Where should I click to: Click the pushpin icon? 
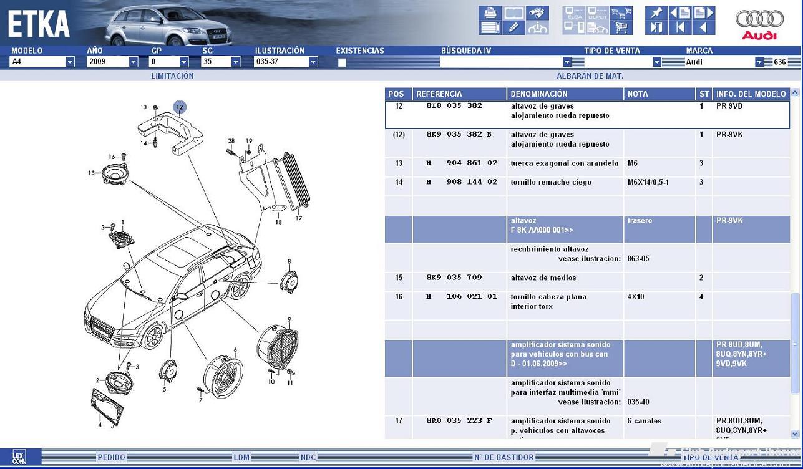(x=656, y=13)
